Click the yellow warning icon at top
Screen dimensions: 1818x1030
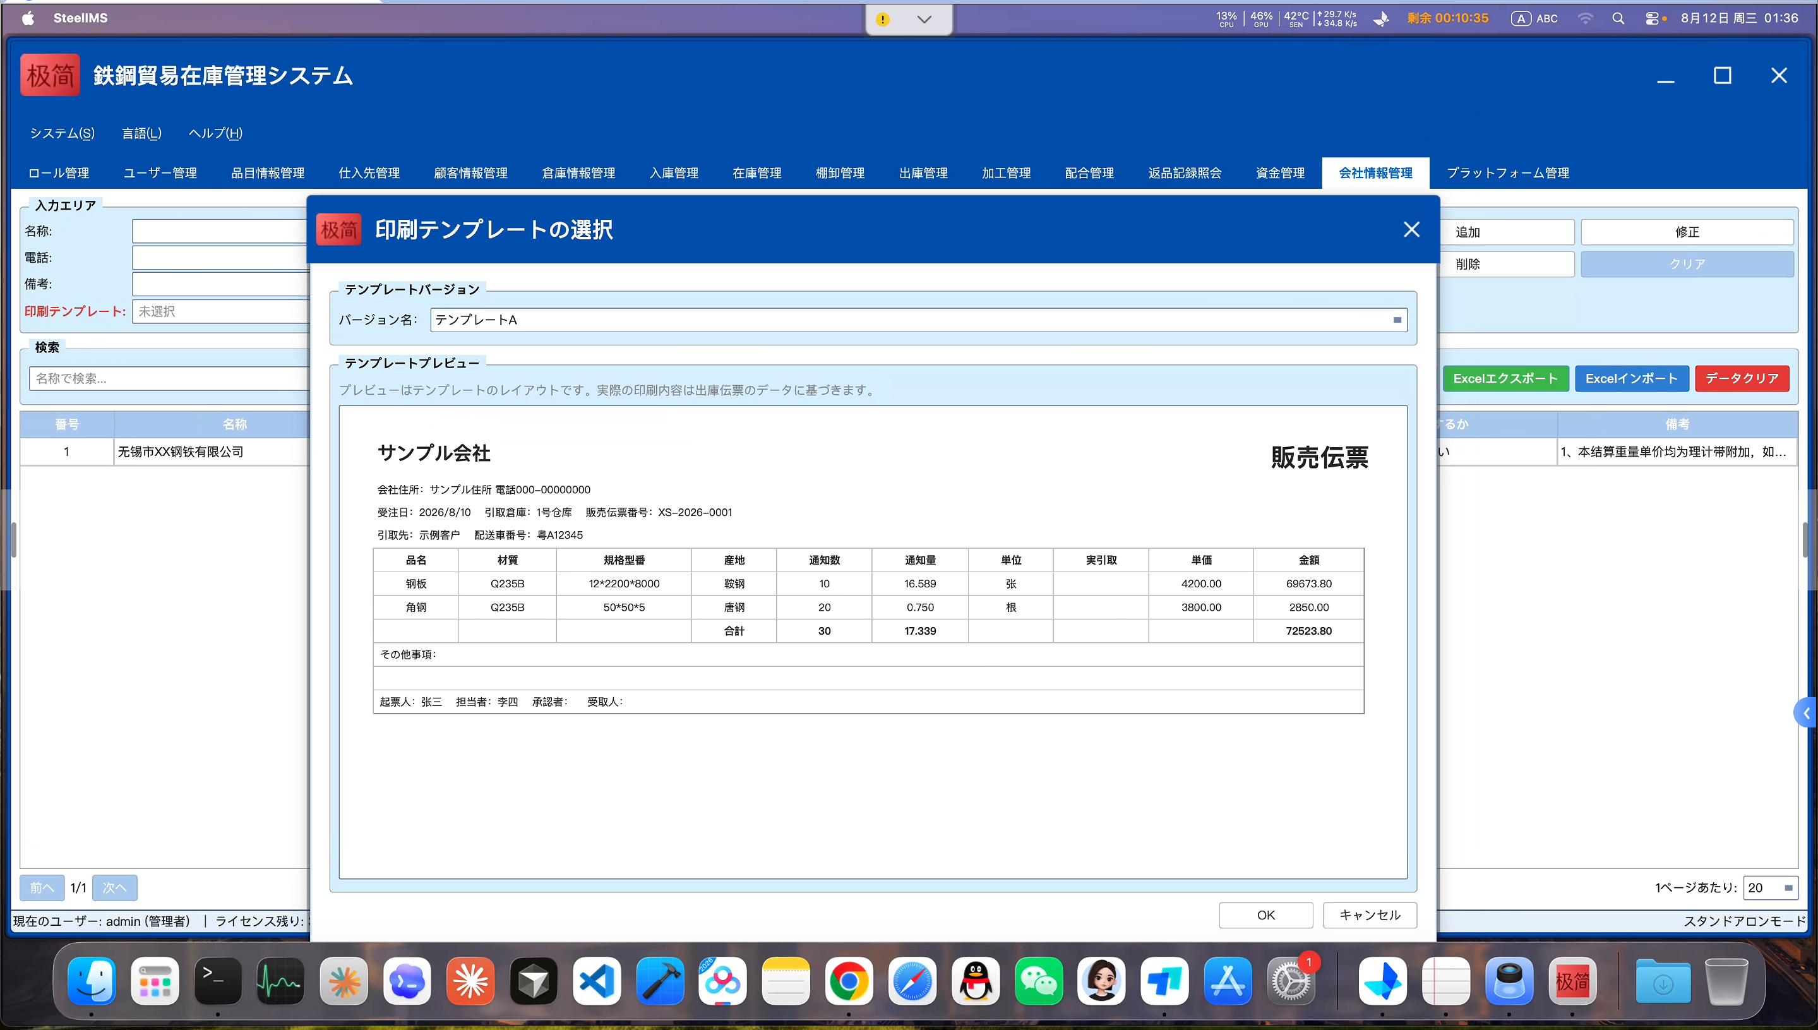[882, 19]
